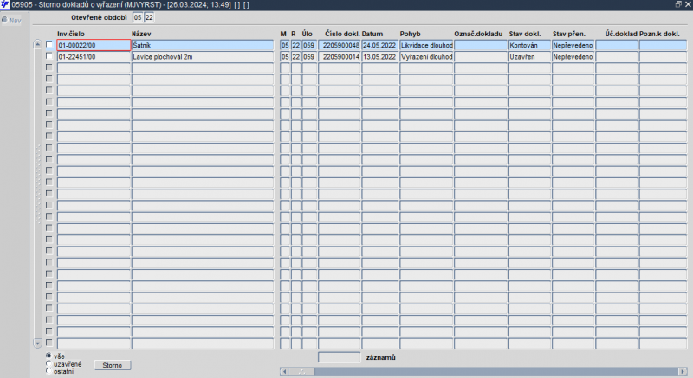
Task: Click the 'Inv.číslo' column header
Action: pos(71,34)
